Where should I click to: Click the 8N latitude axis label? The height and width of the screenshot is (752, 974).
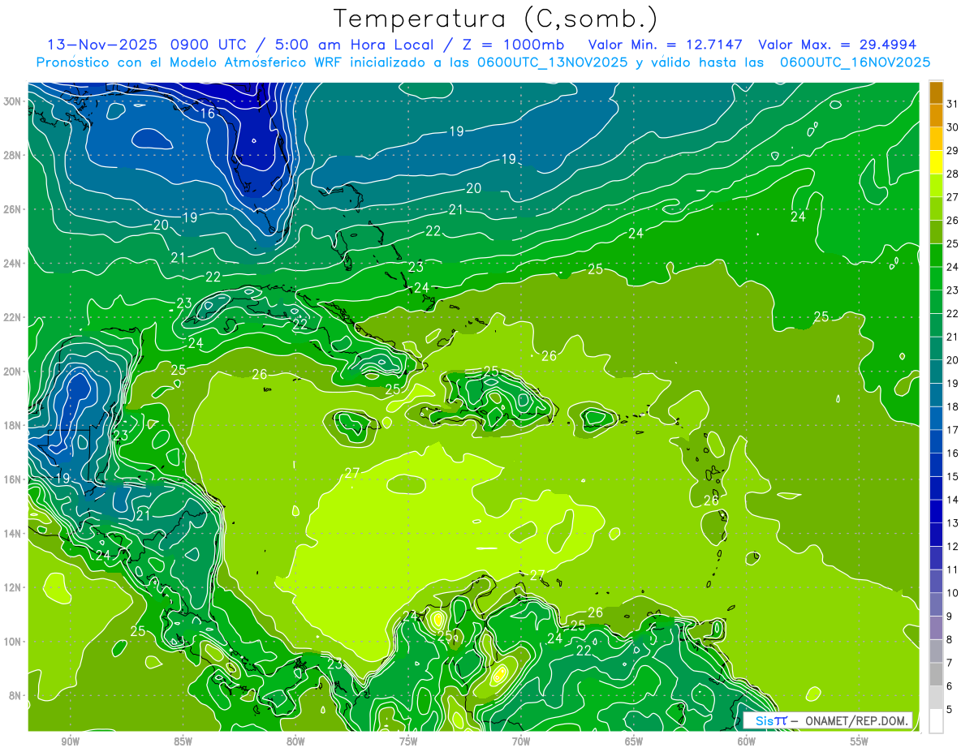[x=15, y=695]
